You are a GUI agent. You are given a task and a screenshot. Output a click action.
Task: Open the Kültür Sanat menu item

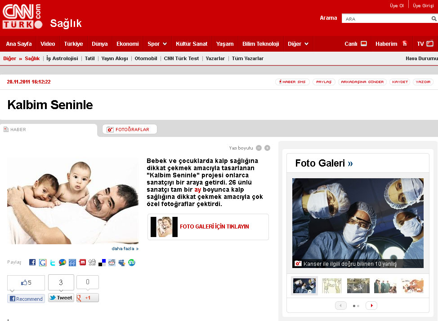[x=192, y=44]
